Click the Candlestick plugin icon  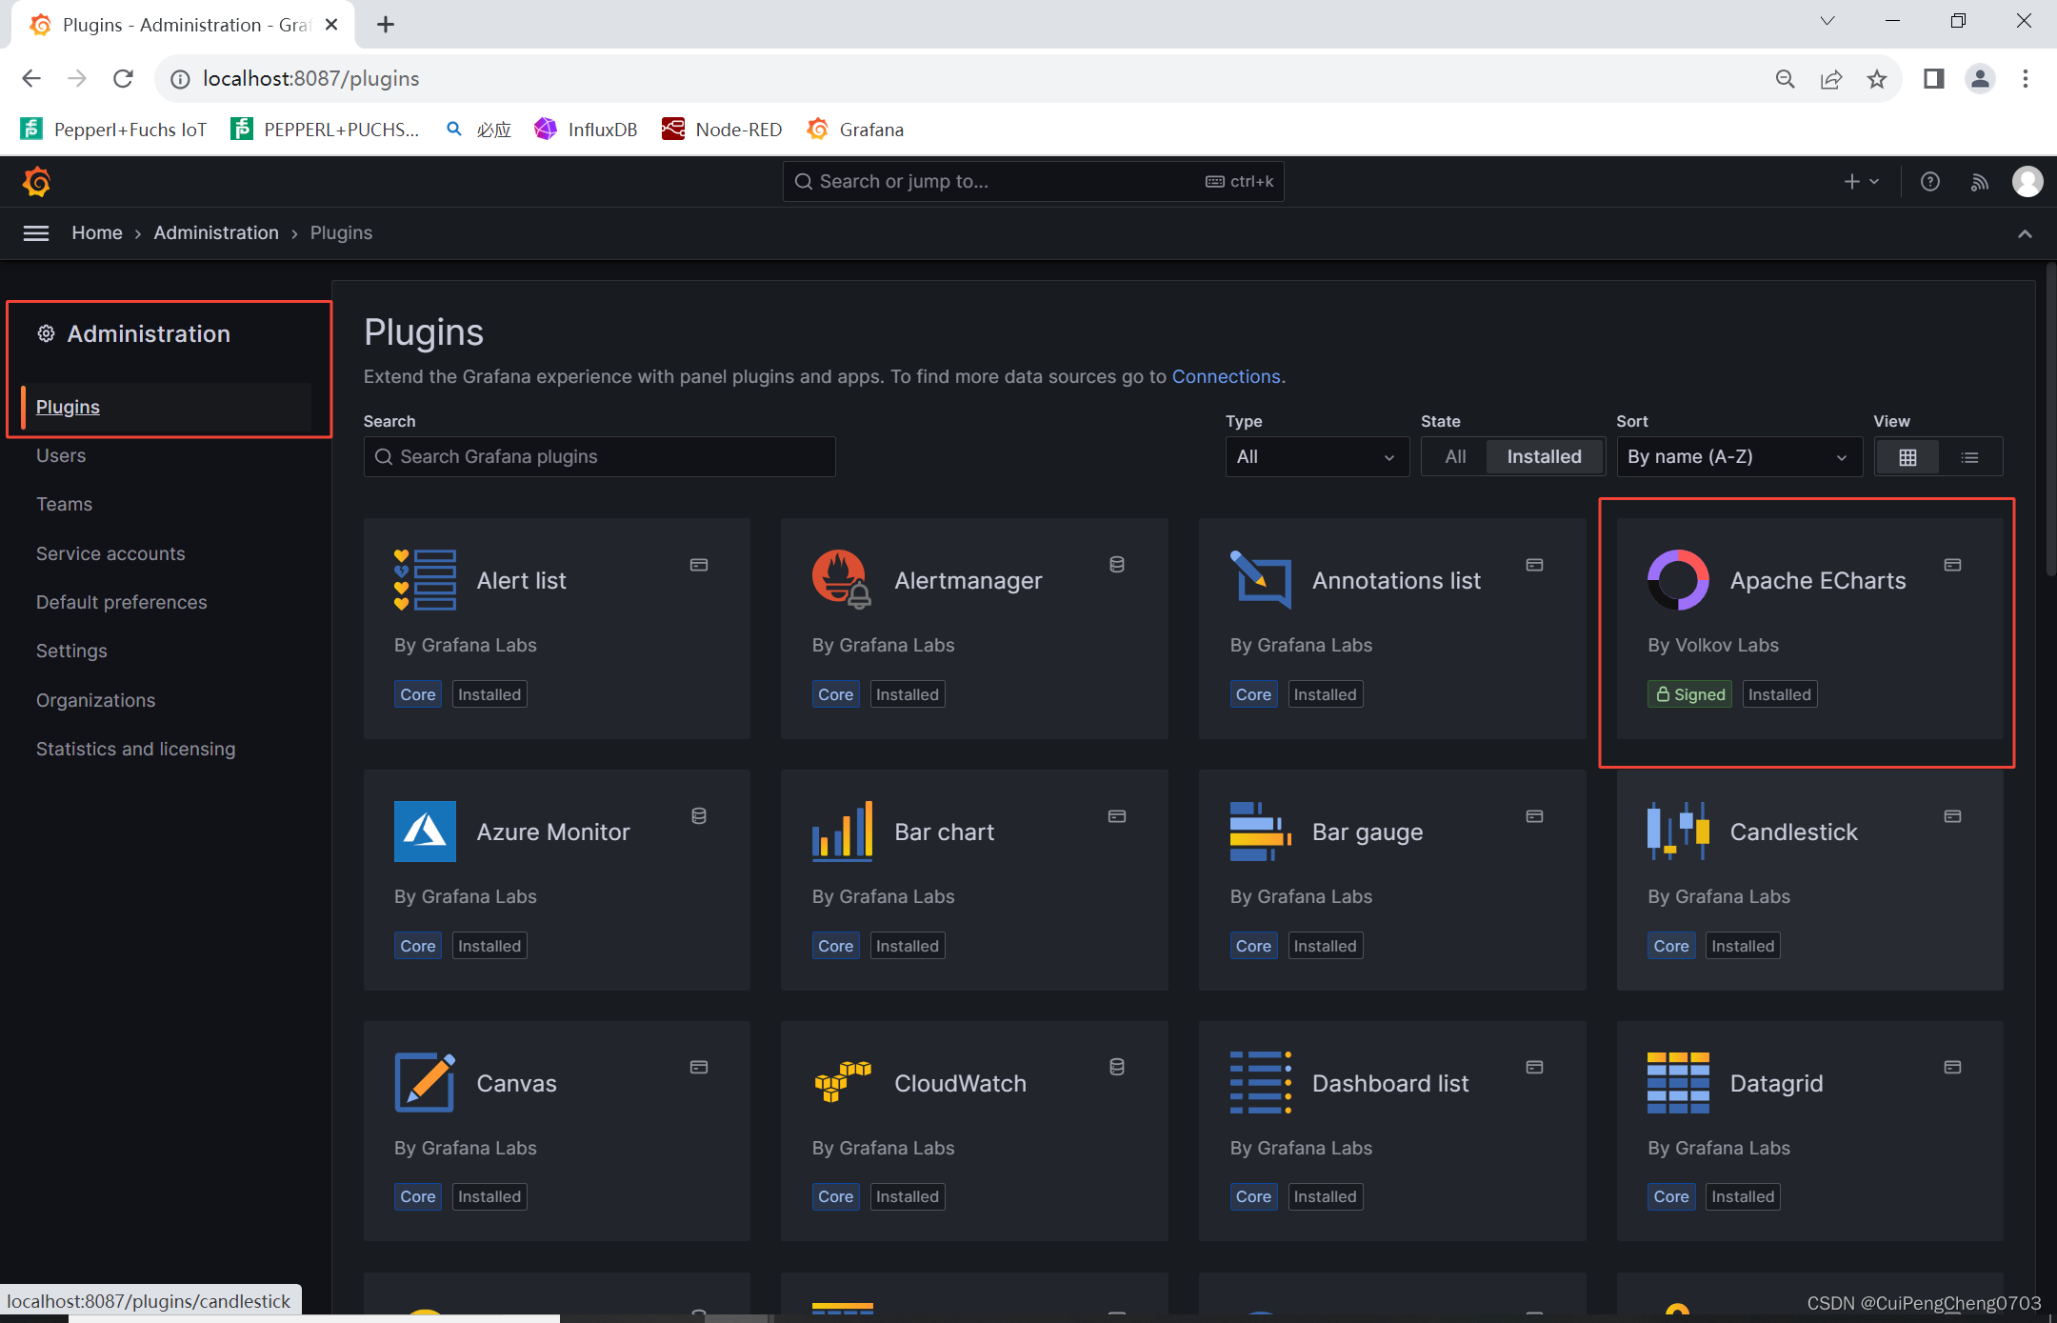coord(1678,832)
